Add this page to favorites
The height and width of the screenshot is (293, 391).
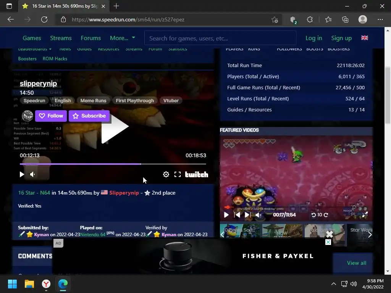click(275, 19)
